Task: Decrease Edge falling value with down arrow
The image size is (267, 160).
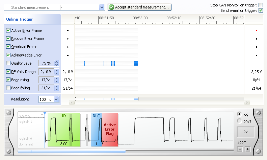Action: coord(56,90)
